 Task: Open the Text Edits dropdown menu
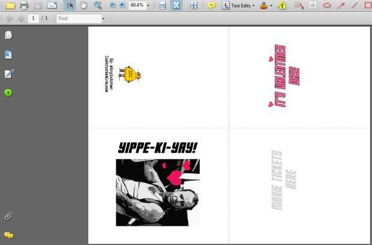click(x=253, y=5)
